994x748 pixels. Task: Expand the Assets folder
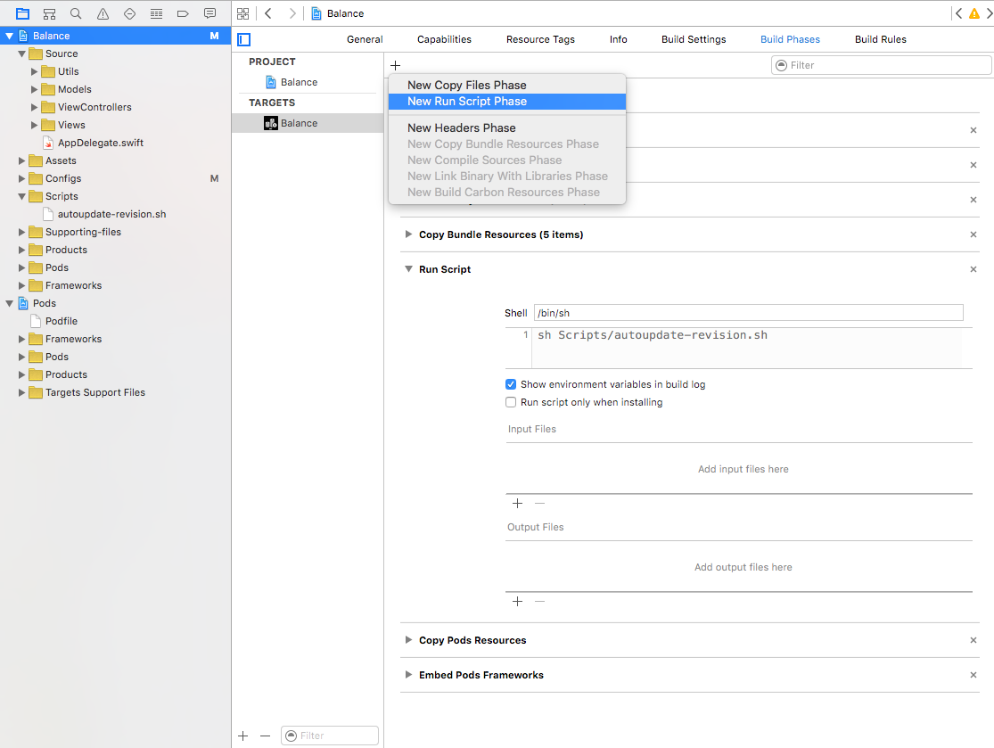click(x=22, y=161)
